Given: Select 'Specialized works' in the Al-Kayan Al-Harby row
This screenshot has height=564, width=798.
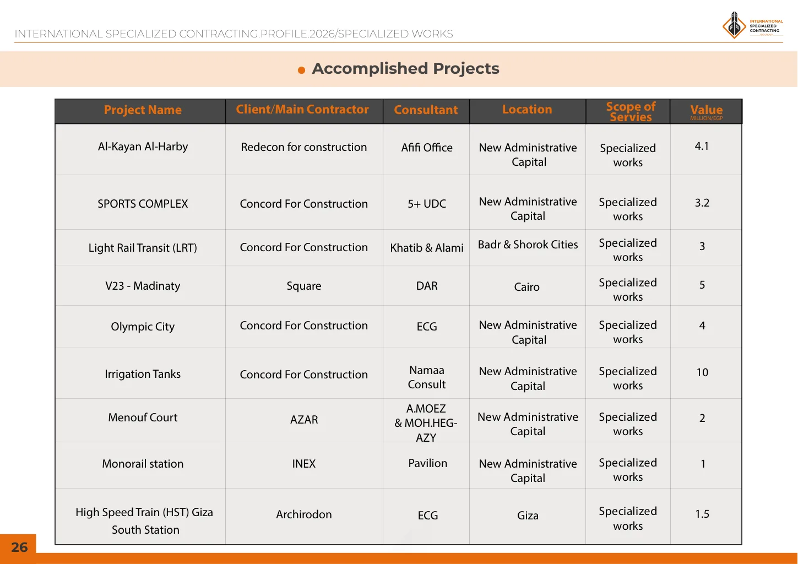Looking at the screenshot, I should point(628,155).
